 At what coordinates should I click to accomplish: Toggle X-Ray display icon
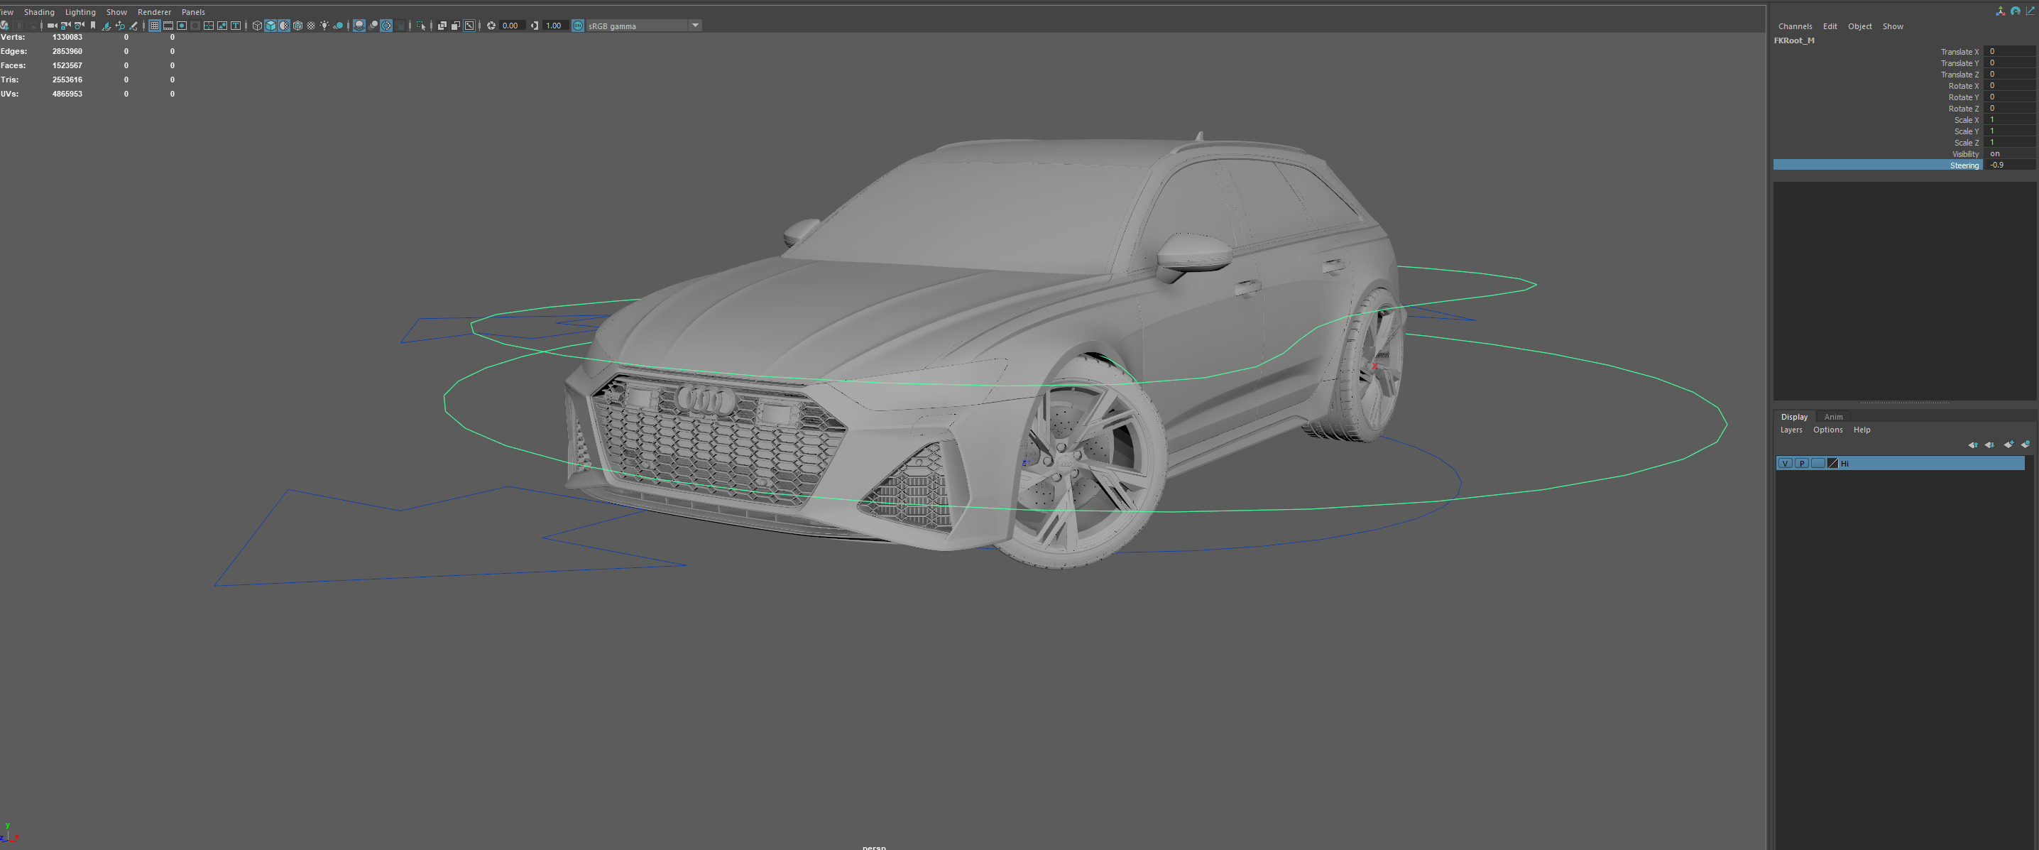coord(442,26)
